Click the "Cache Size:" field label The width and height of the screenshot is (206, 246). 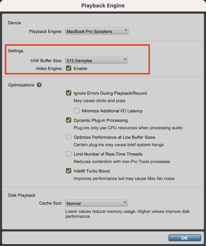point(51,203)
